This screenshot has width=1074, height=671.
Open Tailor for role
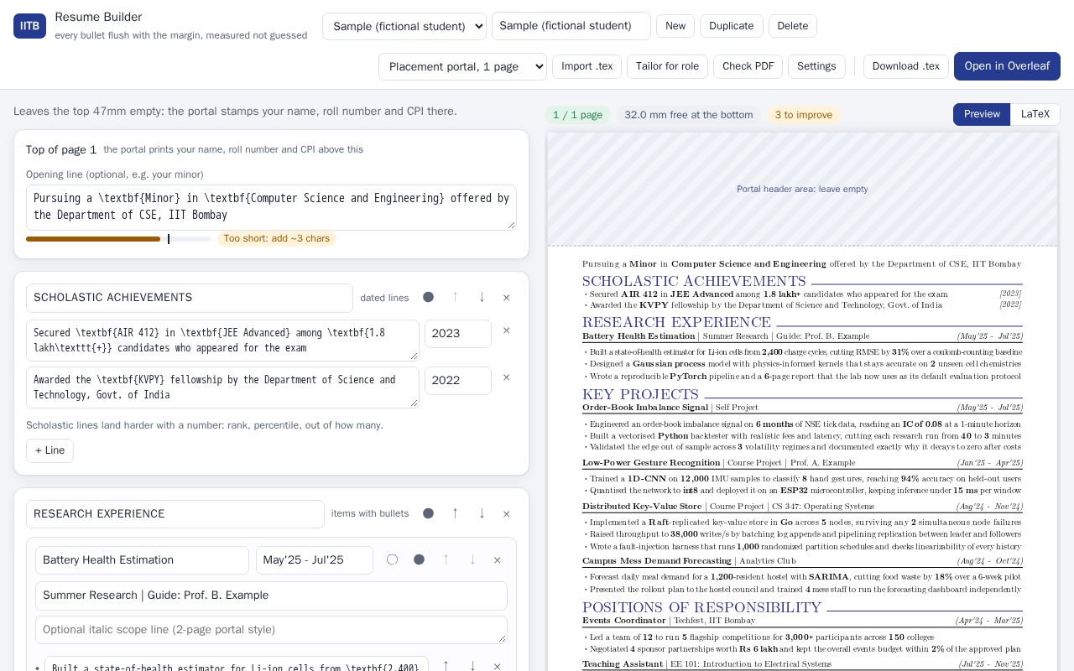667,66
